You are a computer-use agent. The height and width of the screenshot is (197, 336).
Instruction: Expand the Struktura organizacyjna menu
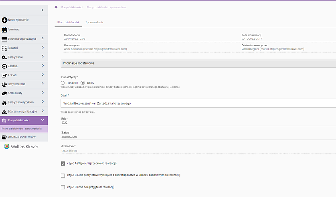(43, 38)
